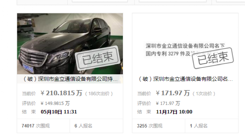Click the end time 05月10日 11:31
The image size is (245, 140).
[x=59, y=112]
